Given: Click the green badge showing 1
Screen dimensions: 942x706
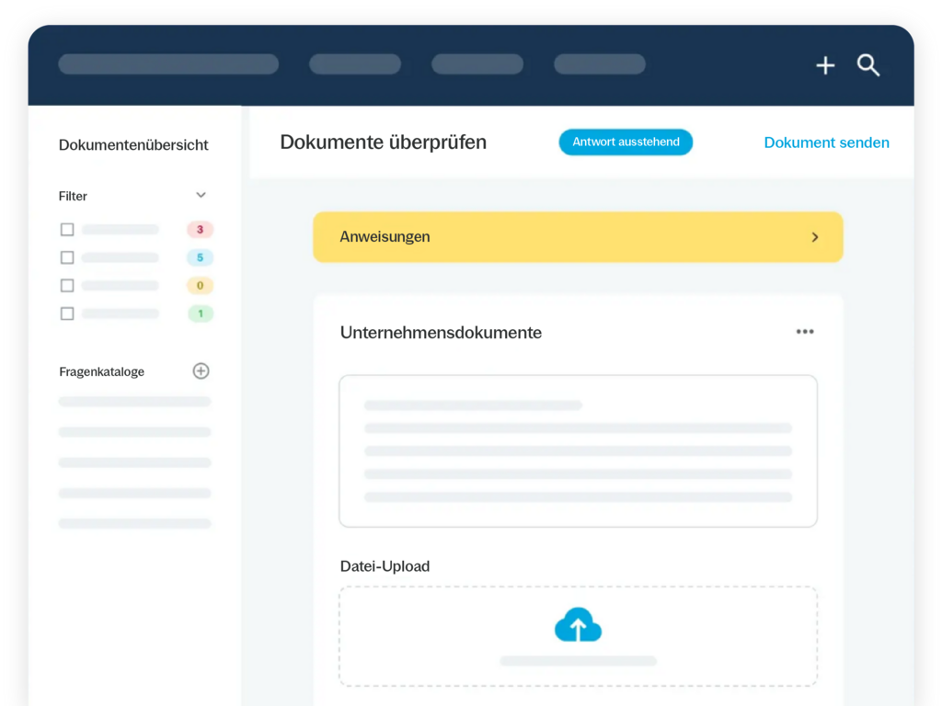Looking at the screenshot, I should coord(200,313).
